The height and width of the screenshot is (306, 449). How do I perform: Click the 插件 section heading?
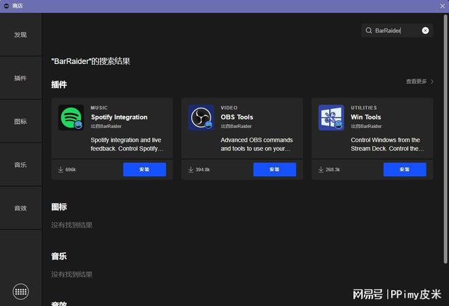click(x=59, y=85)
